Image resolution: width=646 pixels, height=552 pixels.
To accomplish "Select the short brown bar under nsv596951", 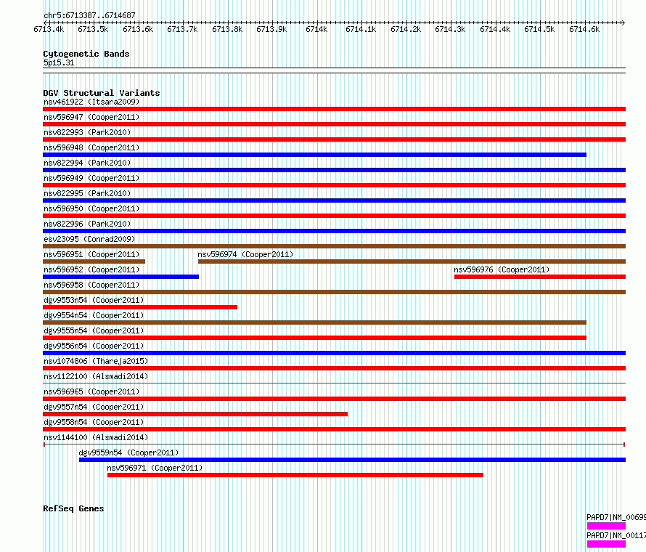I will click(94, 261).
